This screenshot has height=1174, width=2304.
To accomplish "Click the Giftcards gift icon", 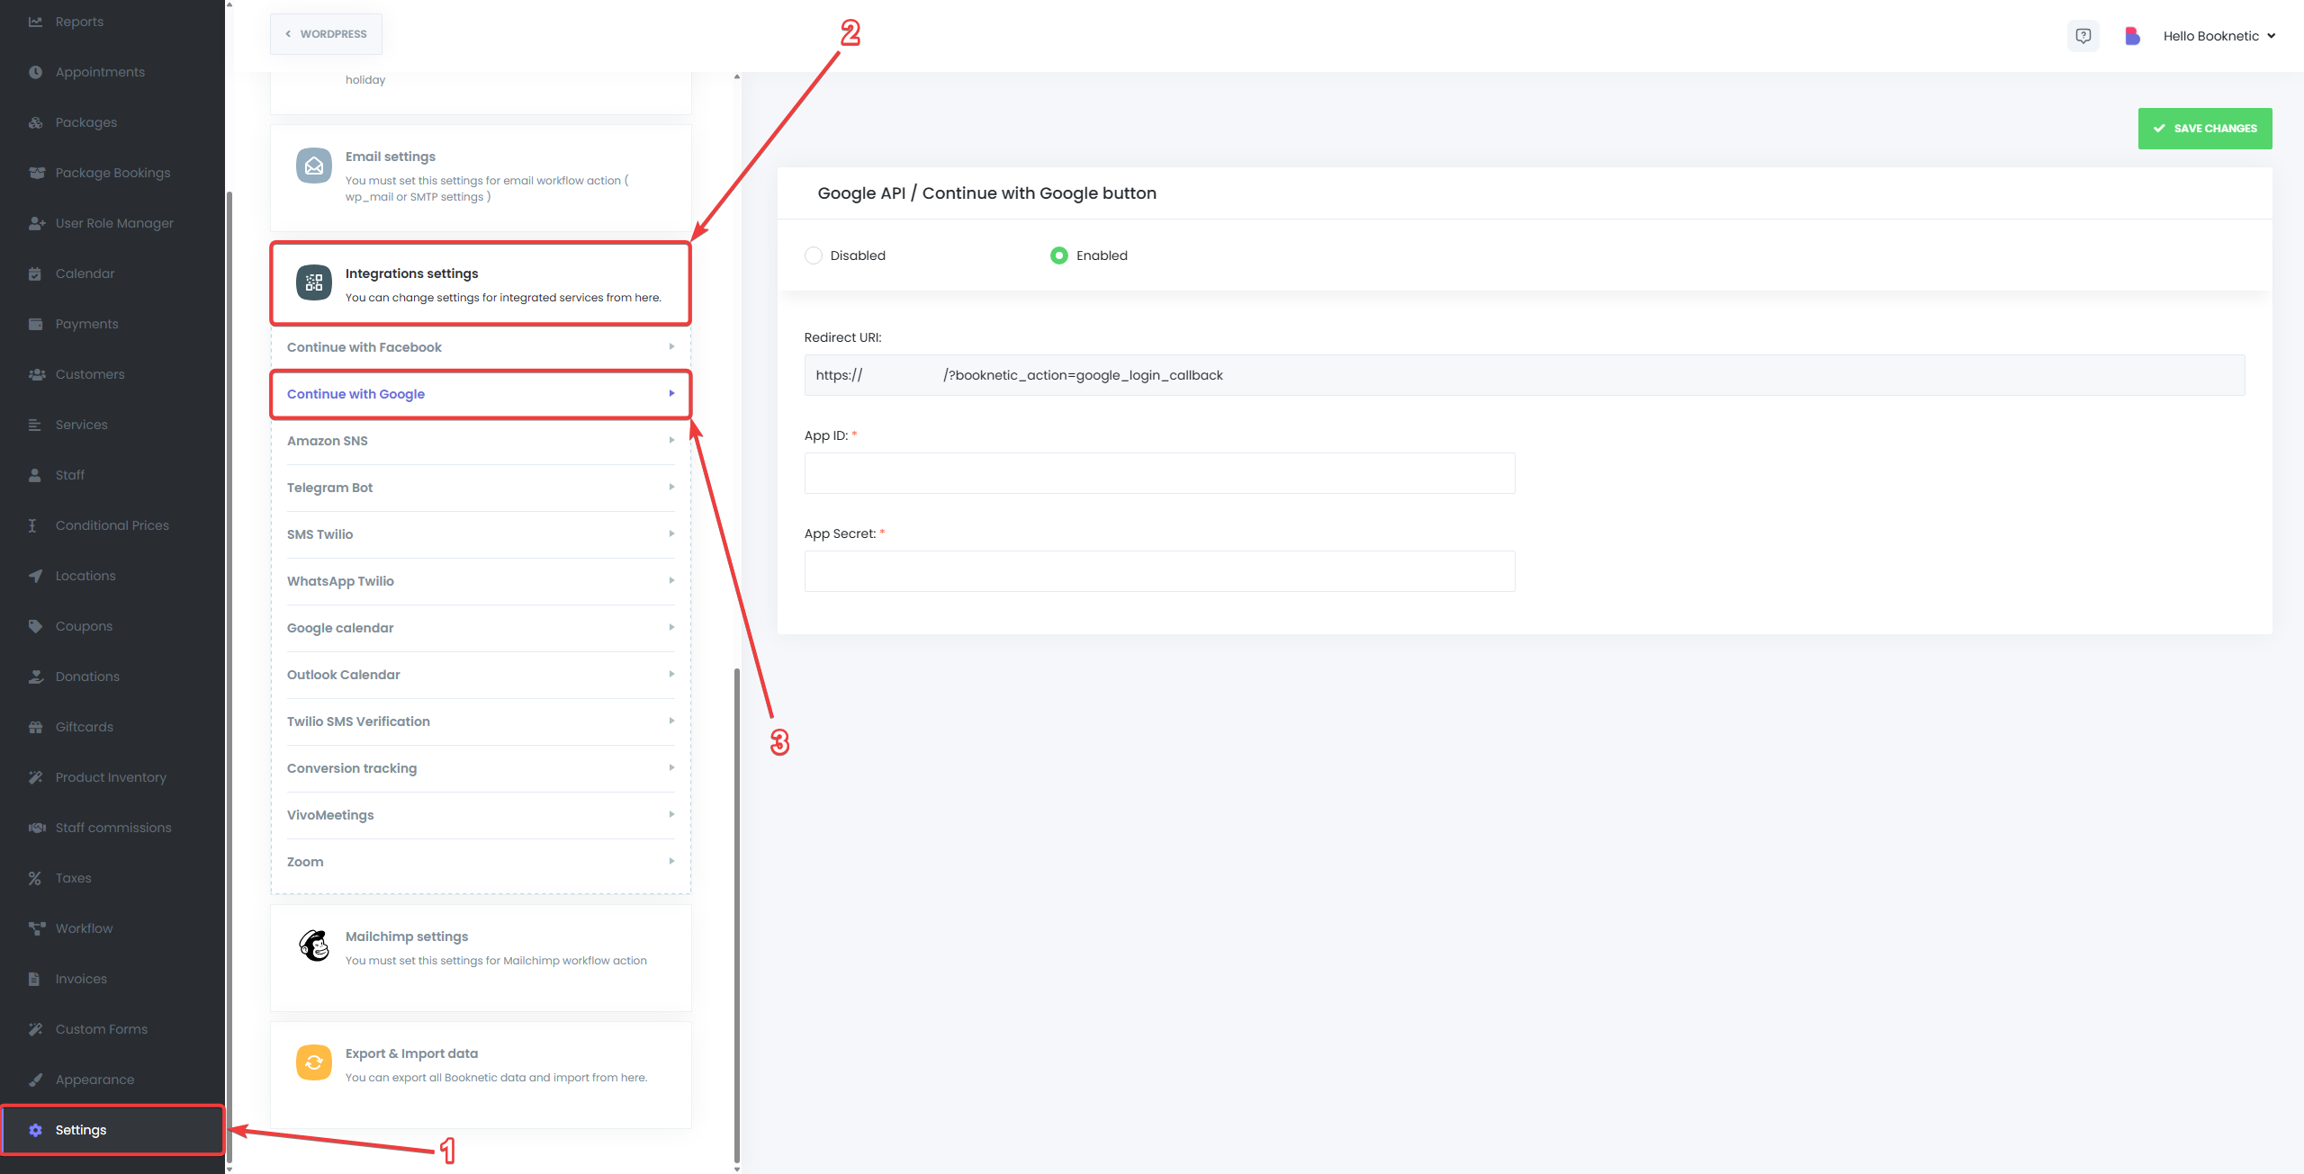I will tap(35, 727).
